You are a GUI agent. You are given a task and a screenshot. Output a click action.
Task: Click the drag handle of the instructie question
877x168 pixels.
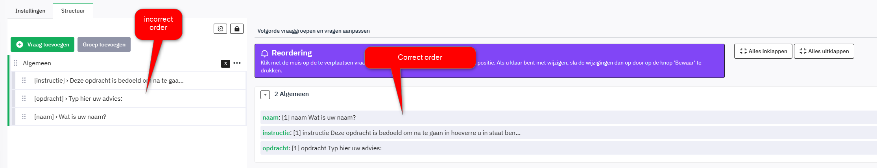pyautogui.click(x=24, y=80)
